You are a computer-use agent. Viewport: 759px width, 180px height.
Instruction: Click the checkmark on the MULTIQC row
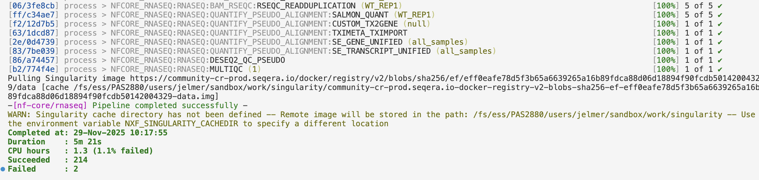point(720,70)
